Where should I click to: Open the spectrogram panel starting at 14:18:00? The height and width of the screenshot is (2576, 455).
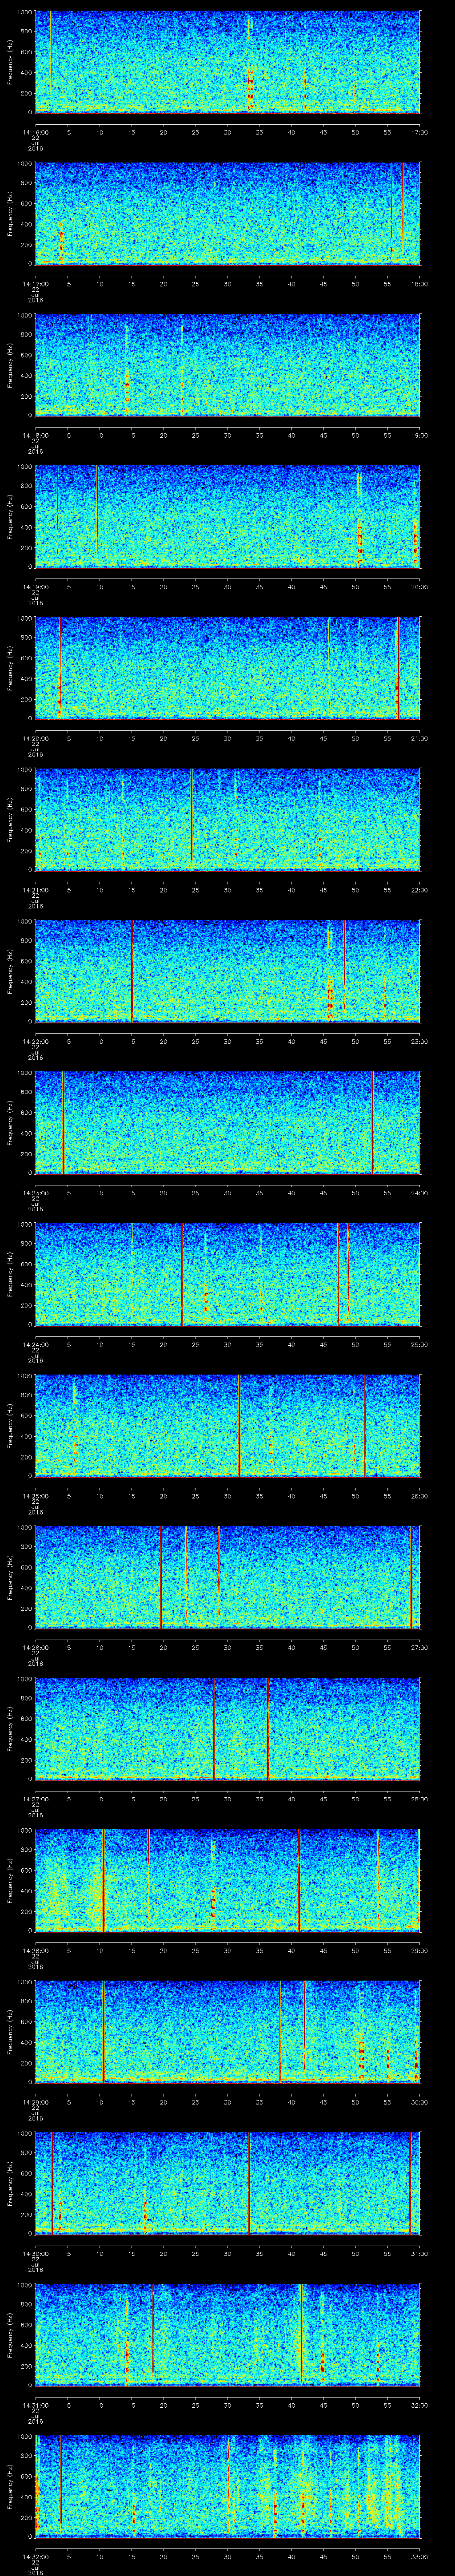(228, 365)
